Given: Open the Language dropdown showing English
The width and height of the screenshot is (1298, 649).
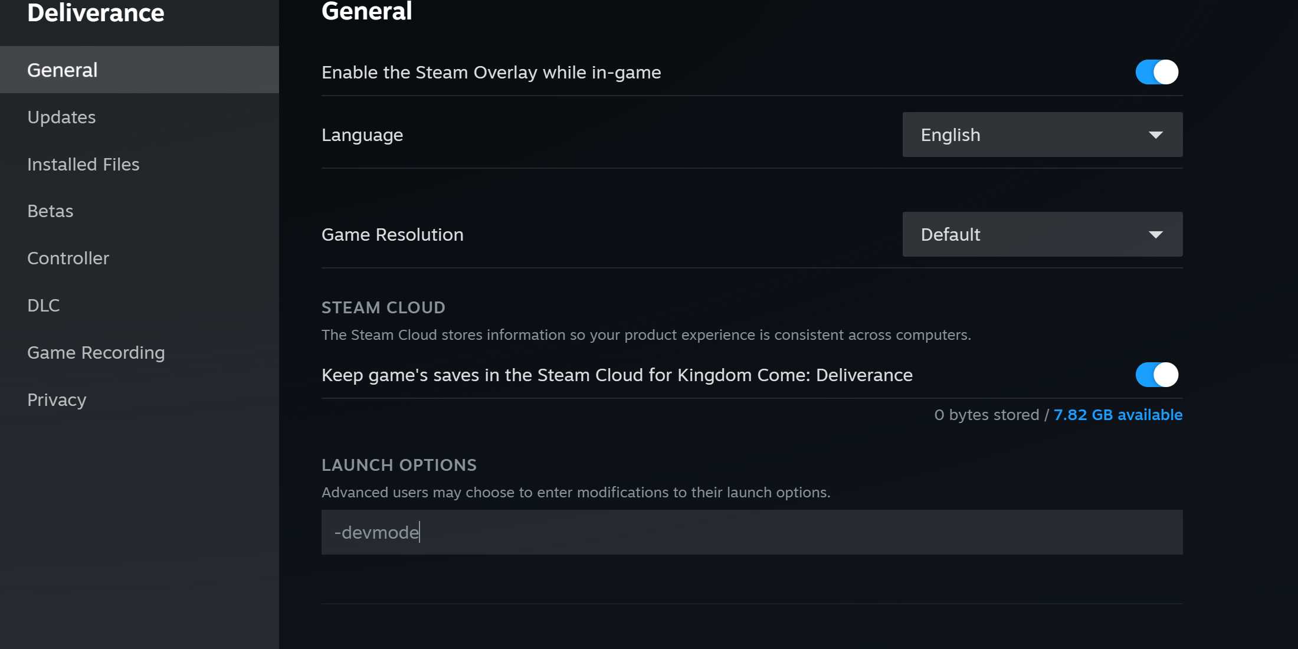Looking at the screenshot, I should tap(1043, 135).
